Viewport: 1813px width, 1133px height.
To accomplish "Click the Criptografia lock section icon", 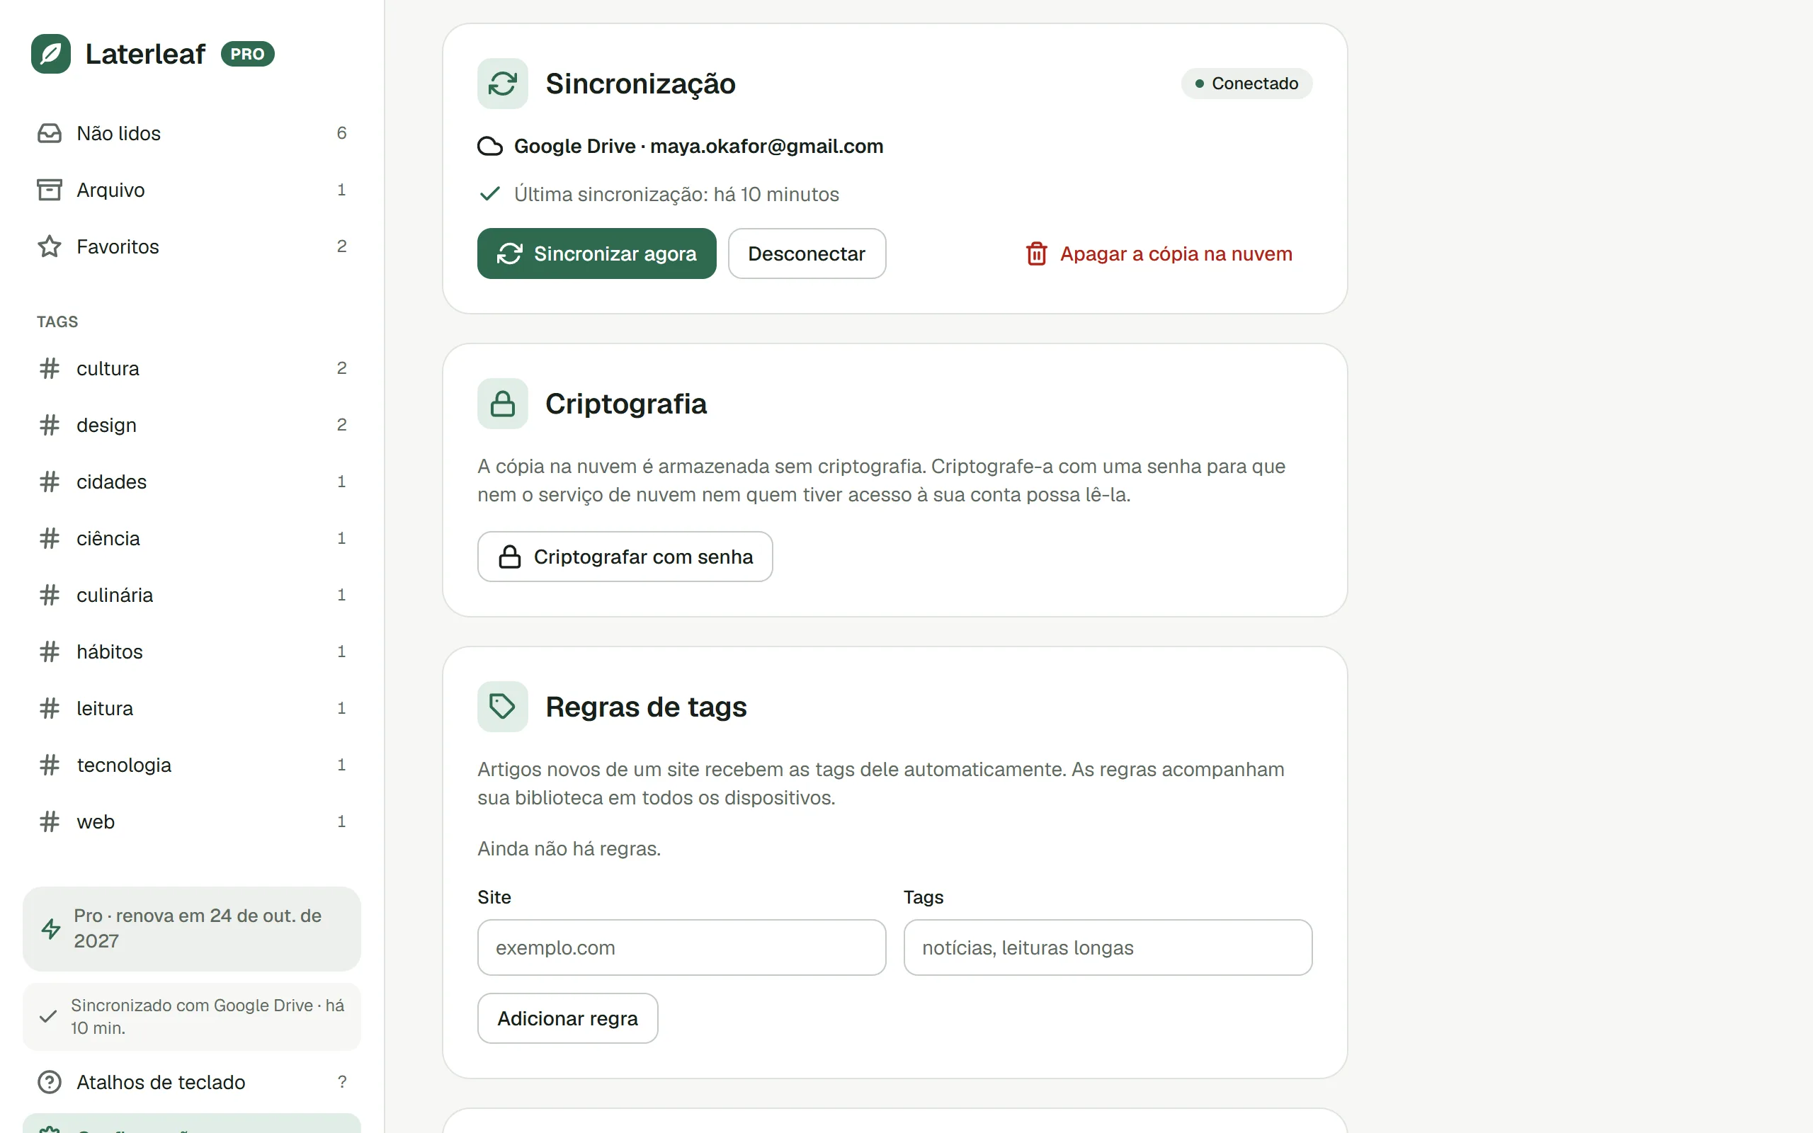I will tap(503, 404).
